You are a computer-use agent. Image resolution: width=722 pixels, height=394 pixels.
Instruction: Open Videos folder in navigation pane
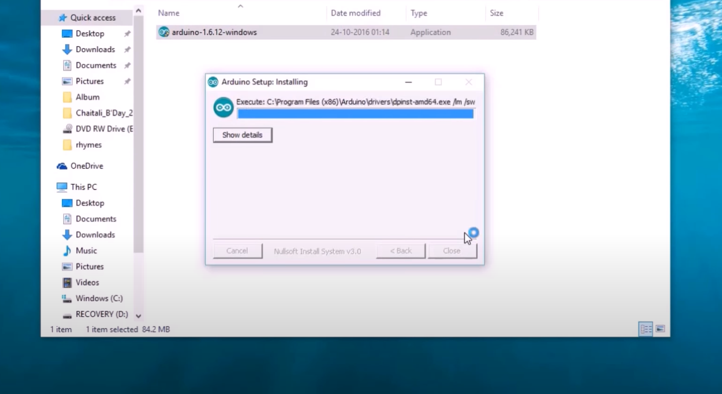click(87, 283)
